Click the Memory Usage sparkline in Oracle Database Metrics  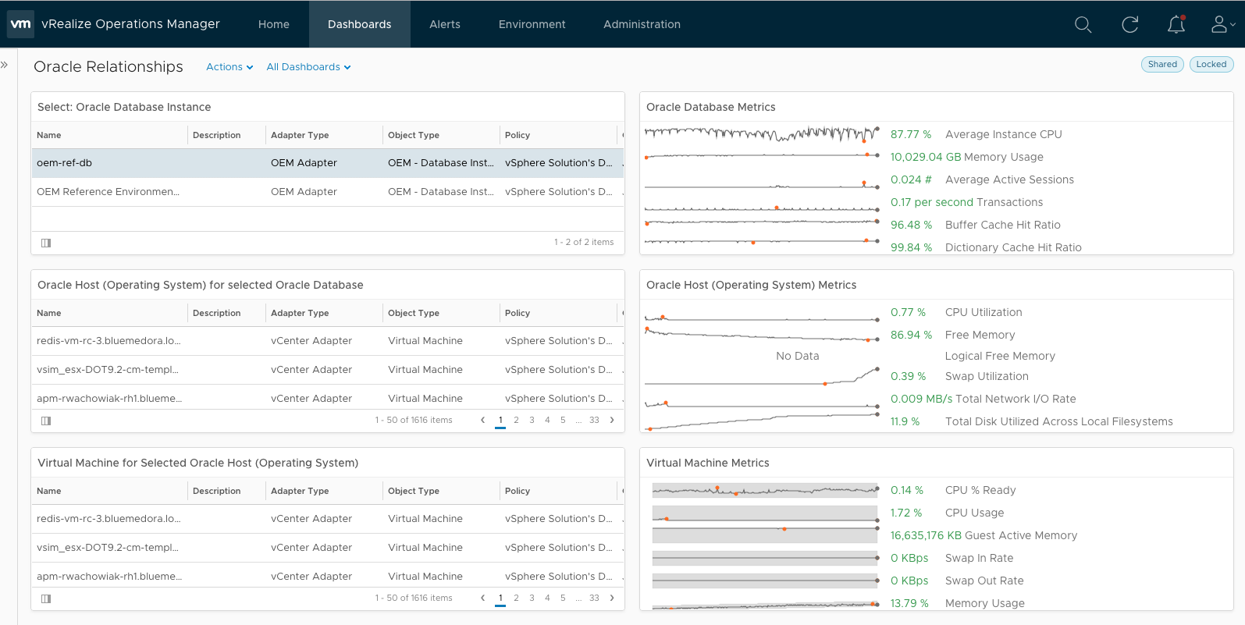point(762,156)
